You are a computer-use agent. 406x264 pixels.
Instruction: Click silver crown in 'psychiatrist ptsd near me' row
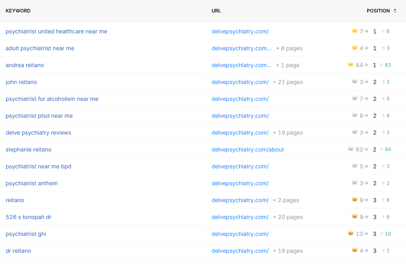coord(355,115)
